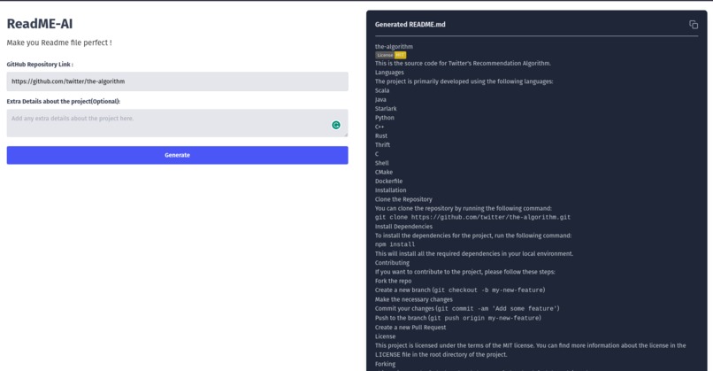Click the 'Commit your changes' step

point(467,309)
